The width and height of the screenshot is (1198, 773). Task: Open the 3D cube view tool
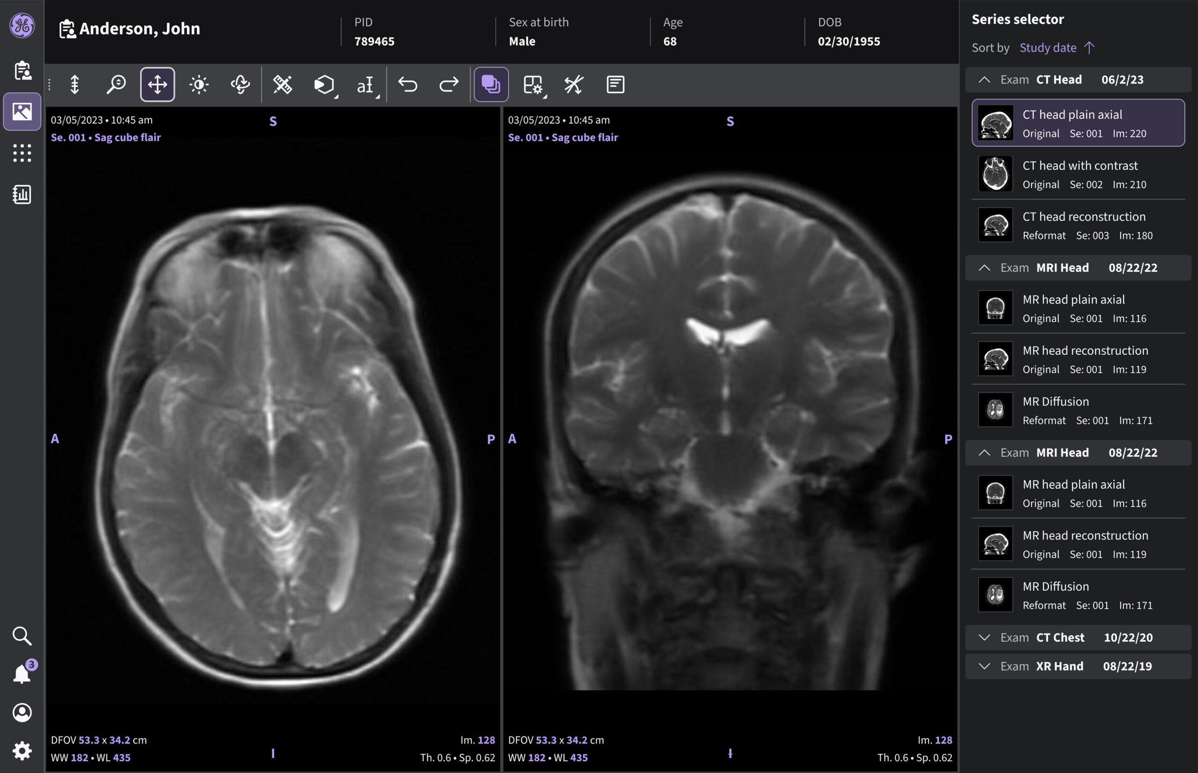coord(325,84)
